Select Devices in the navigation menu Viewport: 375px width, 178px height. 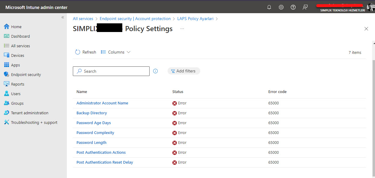click(x=17, y=55)
